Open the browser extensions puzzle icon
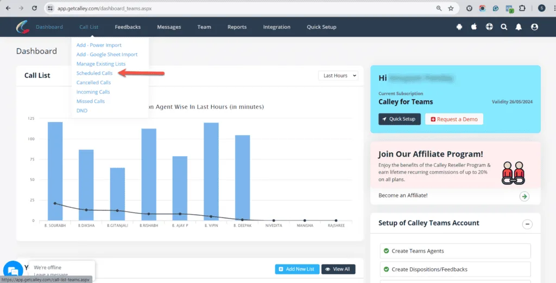This screenshot has width=556, height=283. [522, 8]
